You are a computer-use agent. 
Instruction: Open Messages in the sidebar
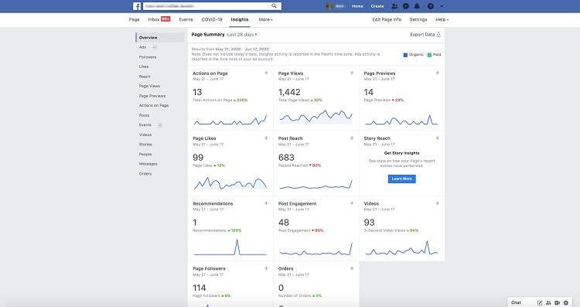click(x=148, y=164)
